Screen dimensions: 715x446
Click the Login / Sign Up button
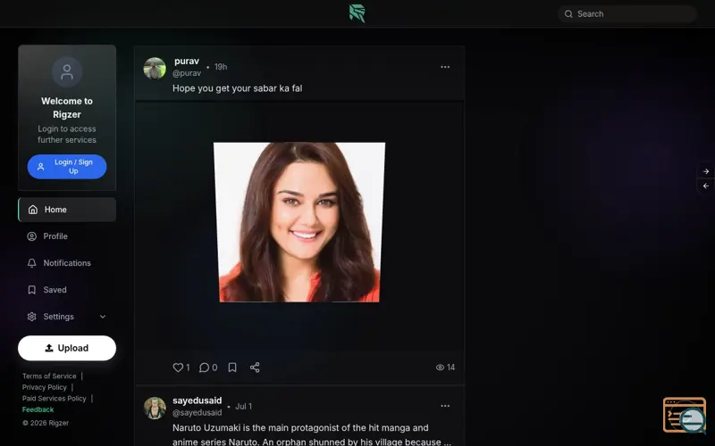pyautogui.click(x=67, y=167)
